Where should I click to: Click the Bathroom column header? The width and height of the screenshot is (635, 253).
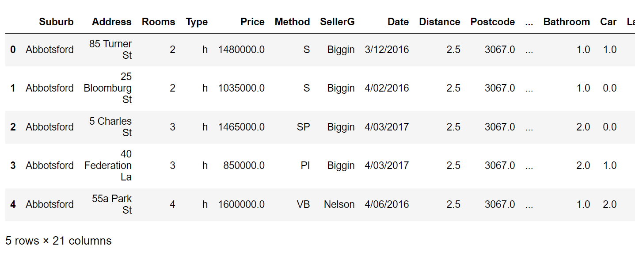[567, 22]
